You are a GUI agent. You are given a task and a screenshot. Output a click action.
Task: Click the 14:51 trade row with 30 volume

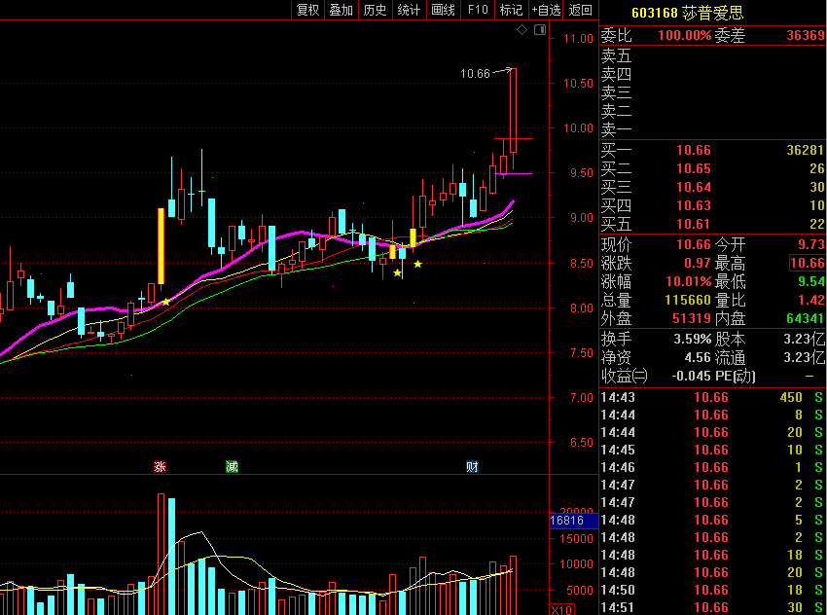tap(712, 607)
